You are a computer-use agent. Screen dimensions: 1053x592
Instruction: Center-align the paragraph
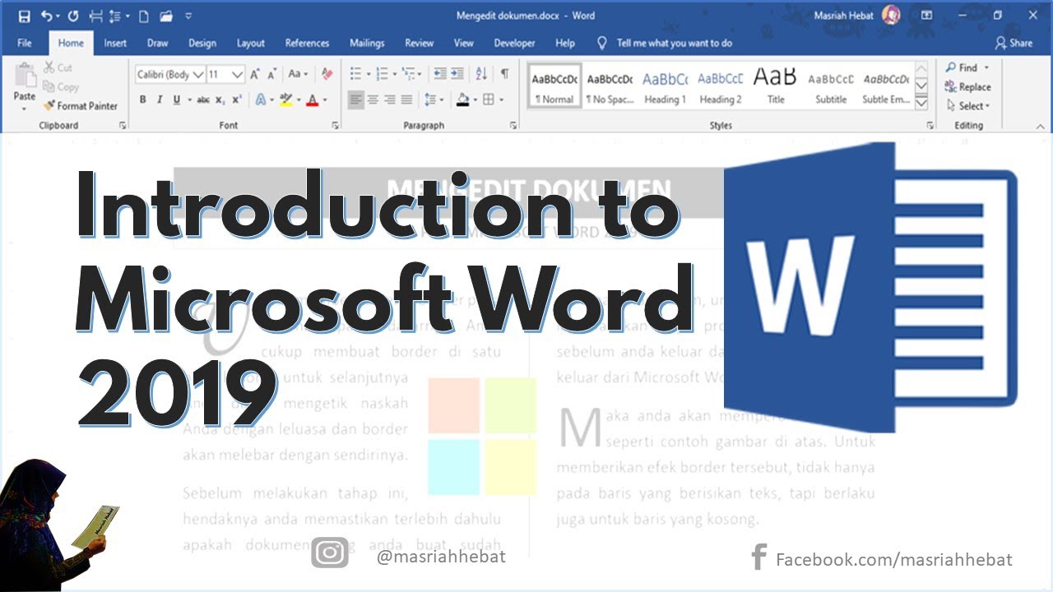(373, 99)
